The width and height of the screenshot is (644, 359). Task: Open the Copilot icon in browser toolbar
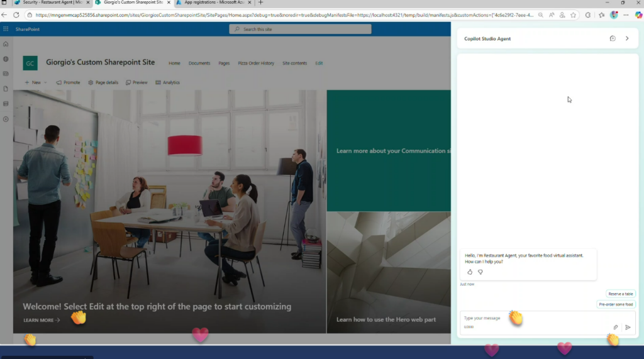[638, 15]
